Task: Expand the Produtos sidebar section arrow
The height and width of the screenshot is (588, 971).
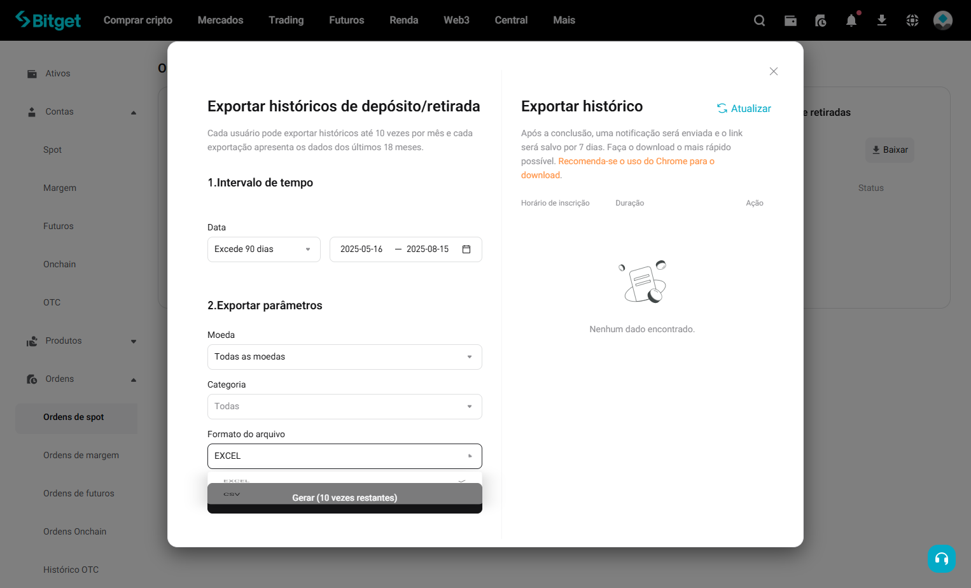Action: point(134,342)
